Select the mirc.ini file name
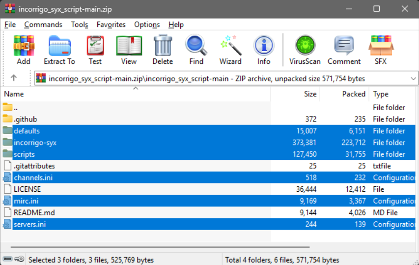Screen dimensions: 419x265 tap(26, 201)
